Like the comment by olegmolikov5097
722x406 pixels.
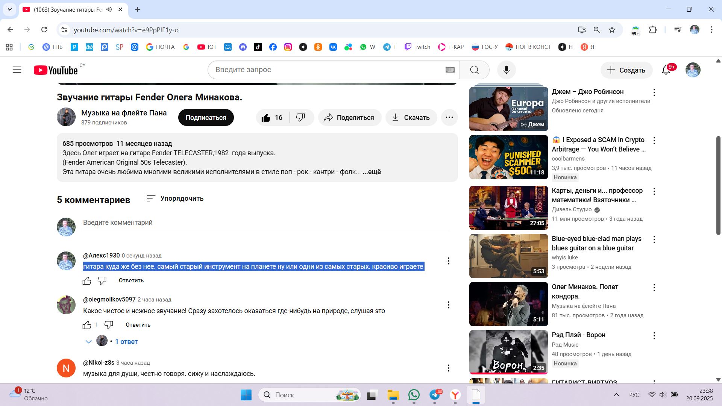87,325
